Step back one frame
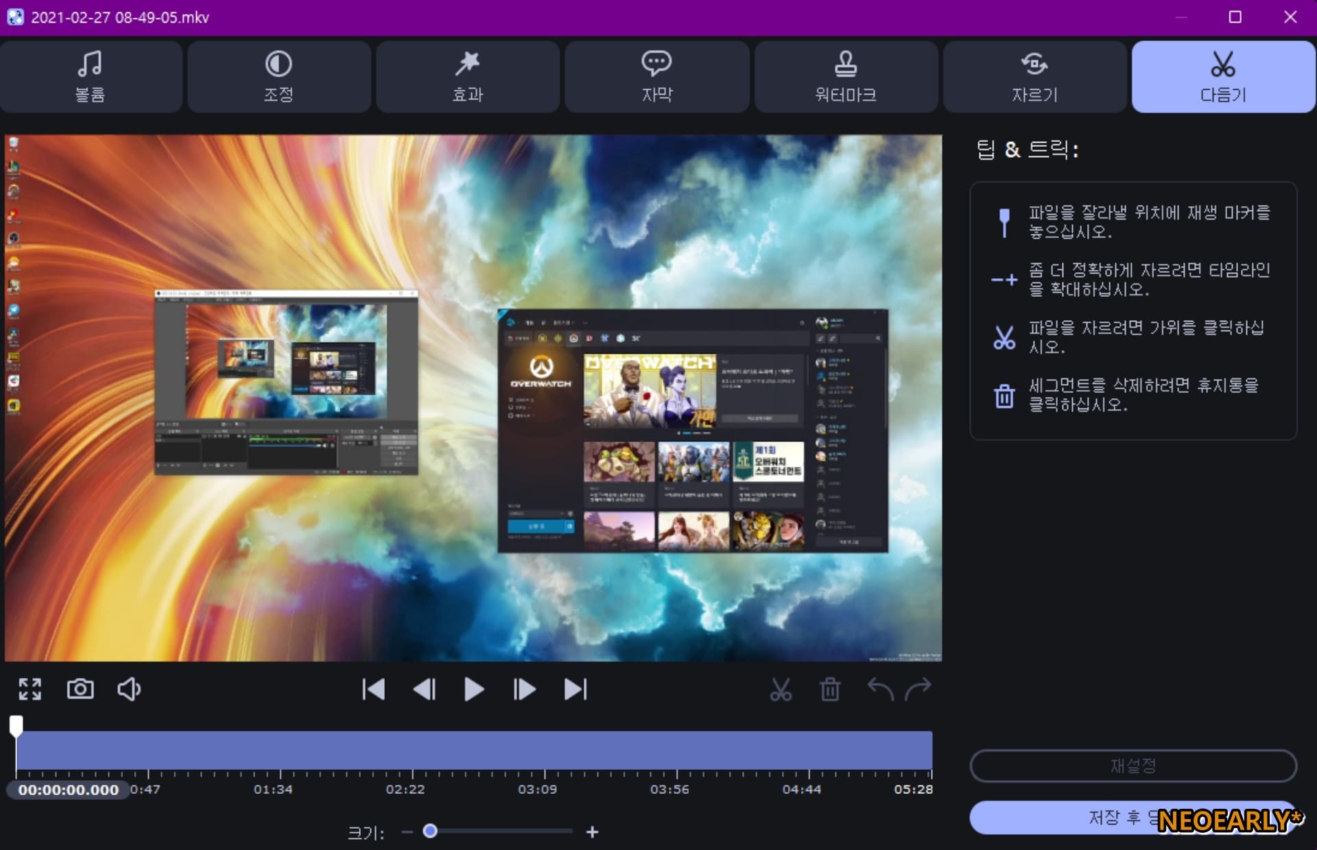 pos(425,690)
